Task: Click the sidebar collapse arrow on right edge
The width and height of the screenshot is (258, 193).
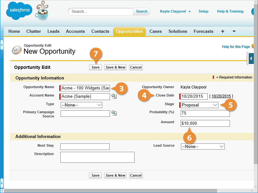Action: coord(251,59)
